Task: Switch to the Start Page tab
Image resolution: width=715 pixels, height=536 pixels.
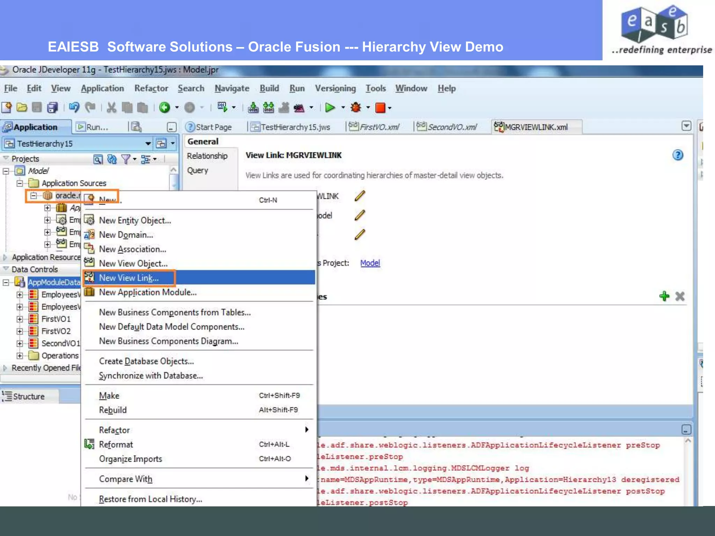Action: (209, 127)
